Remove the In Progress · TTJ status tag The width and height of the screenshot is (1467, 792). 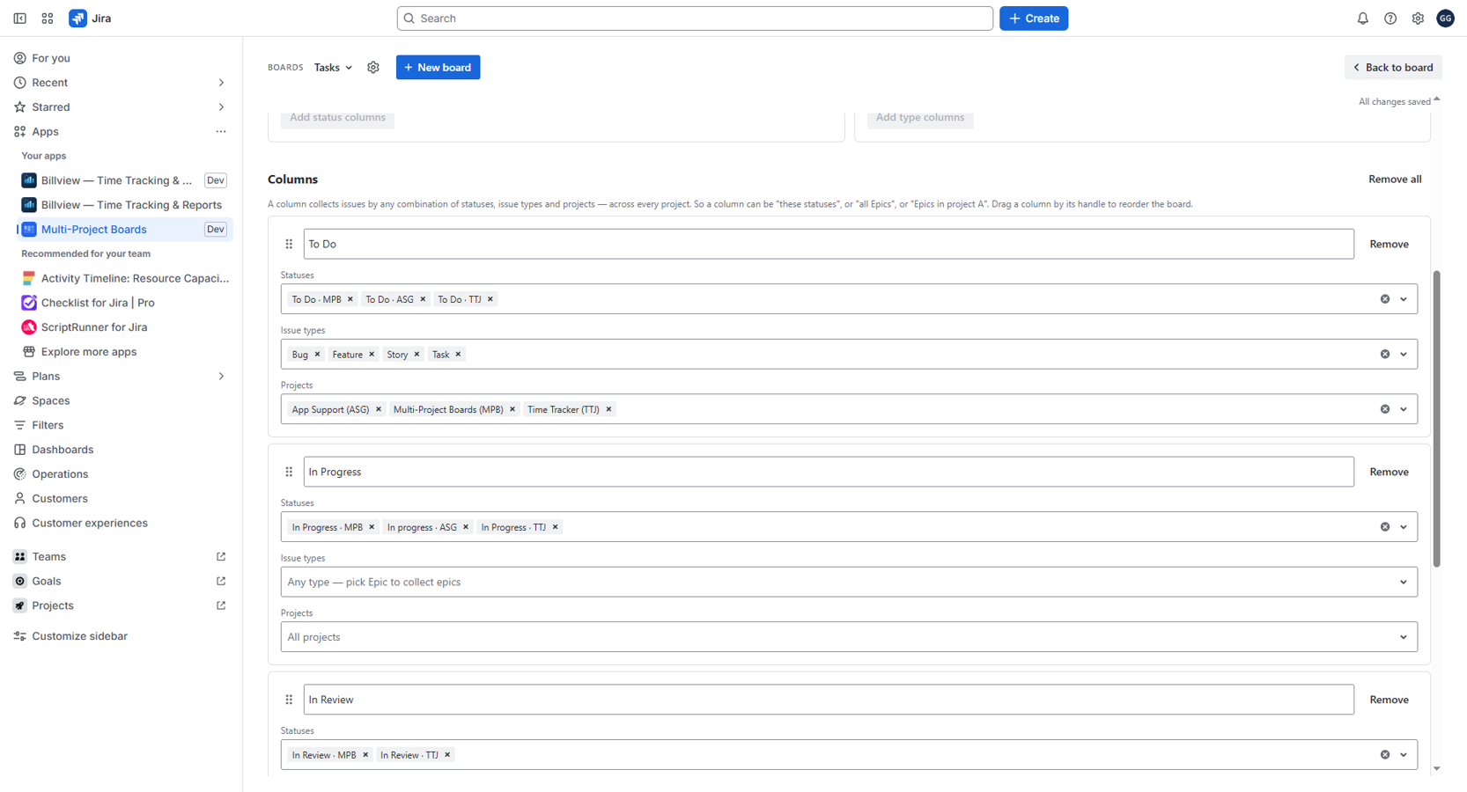(x=555, y=527)
